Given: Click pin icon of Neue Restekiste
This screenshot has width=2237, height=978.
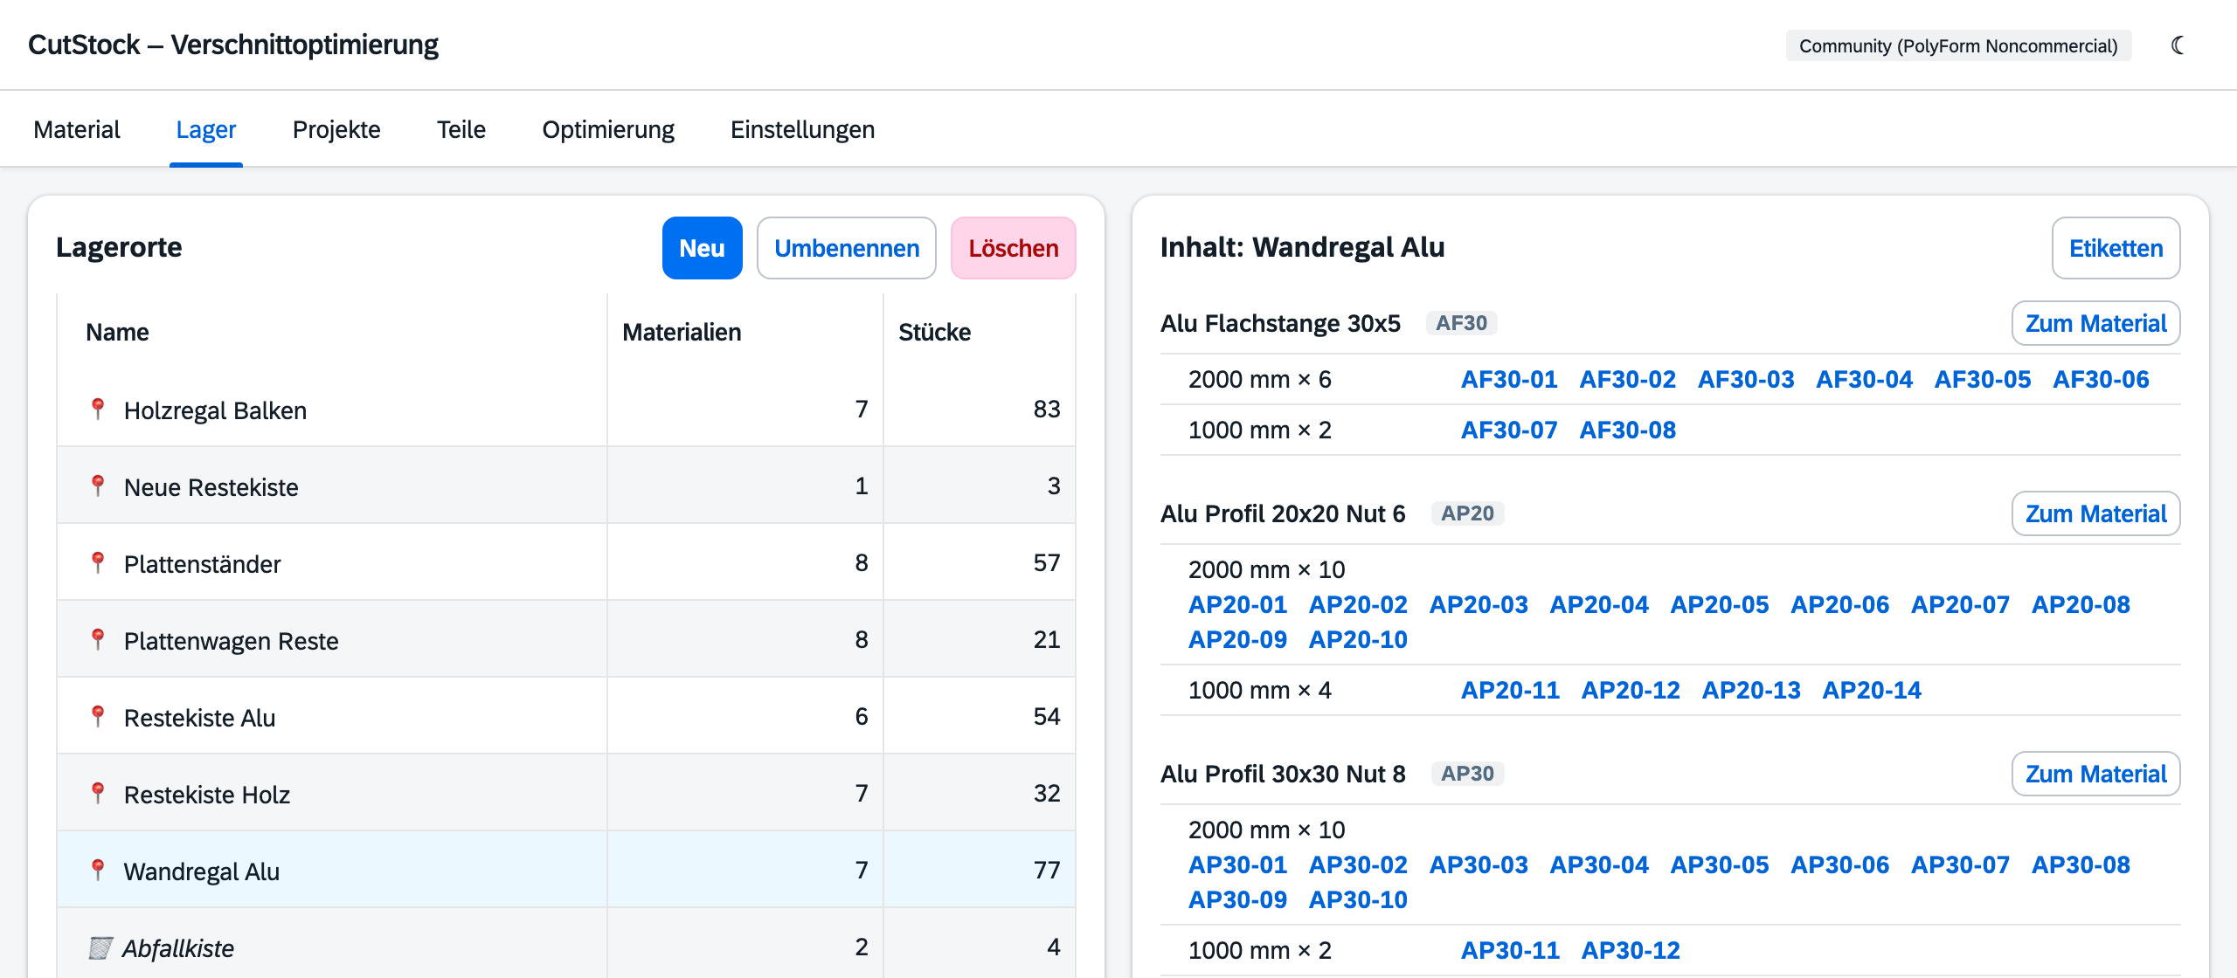Looking at the screenshot, I should pos(98,486).
